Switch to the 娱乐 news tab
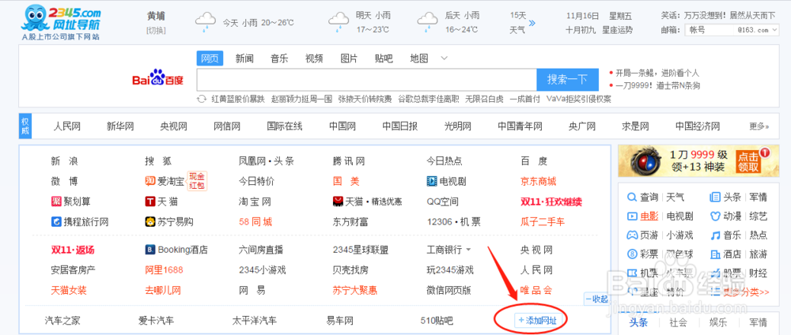Screen dimensions: 791x335 point(718,322)
